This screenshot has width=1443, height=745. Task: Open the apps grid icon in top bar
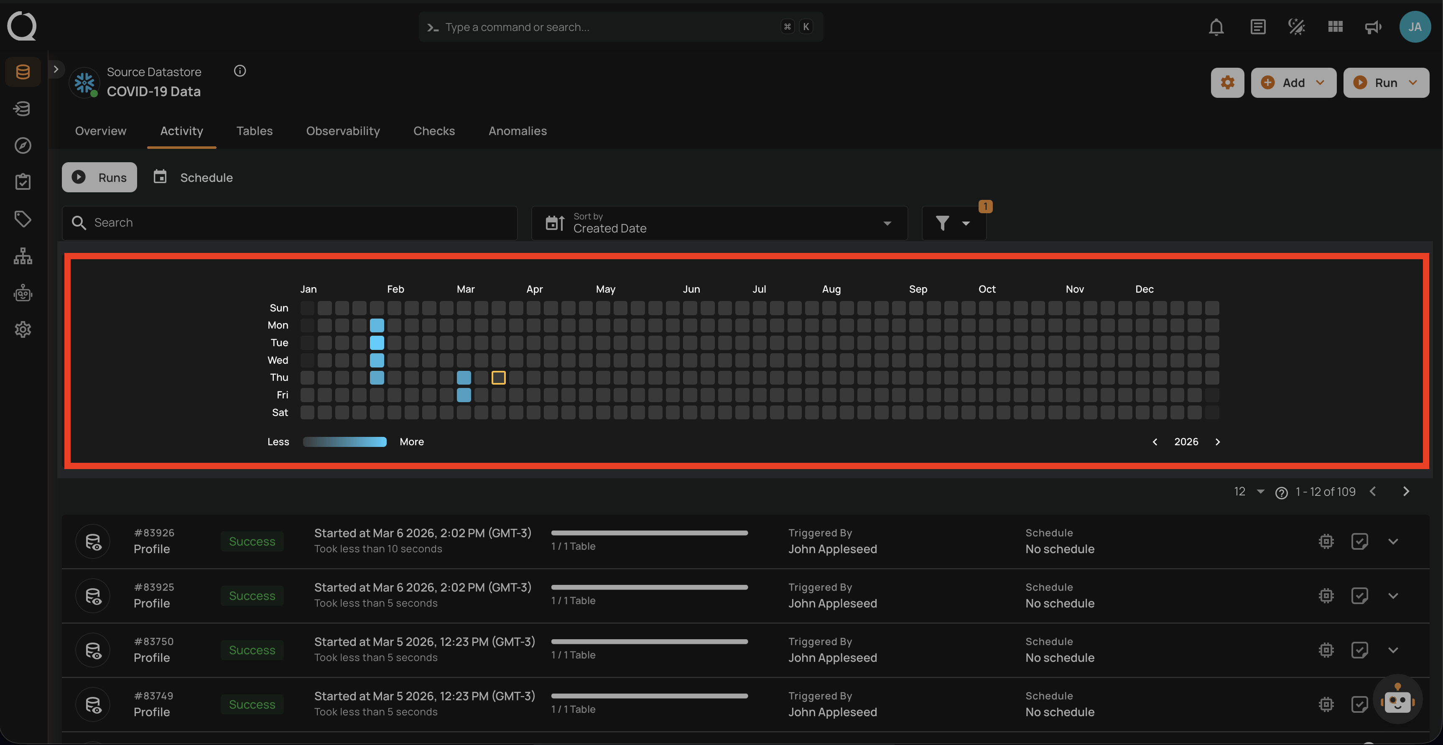1335,26
